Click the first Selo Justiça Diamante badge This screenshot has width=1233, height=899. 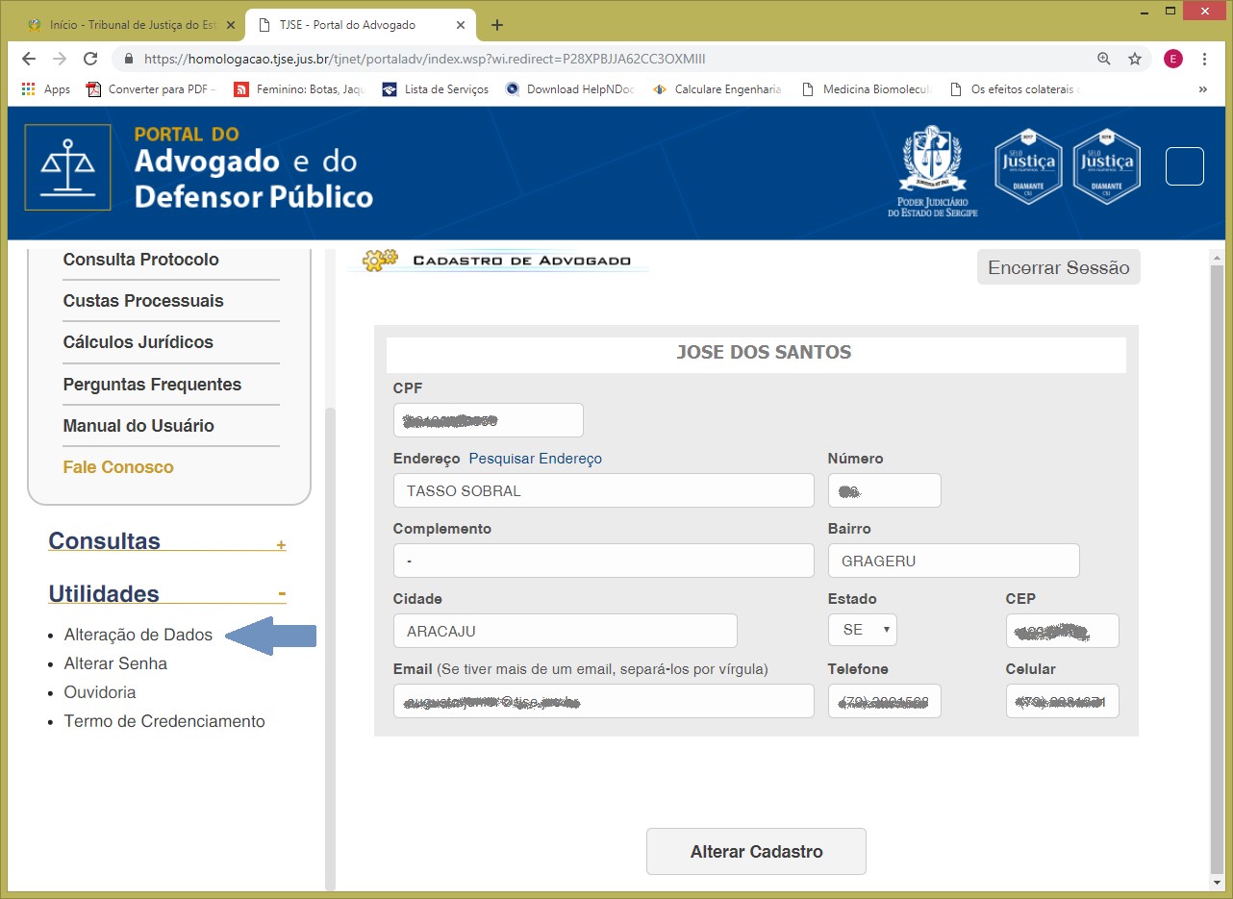(x=1028, y=166)
